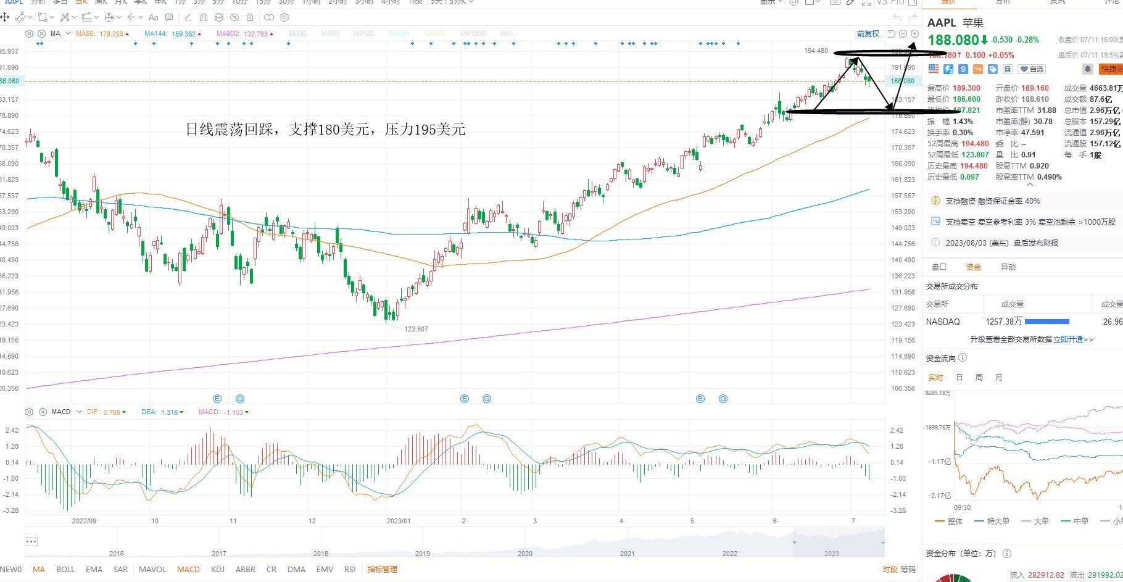Expand the MACD indicator dropdown
This screenshot has height=582, width=1123.
[79, 412]
